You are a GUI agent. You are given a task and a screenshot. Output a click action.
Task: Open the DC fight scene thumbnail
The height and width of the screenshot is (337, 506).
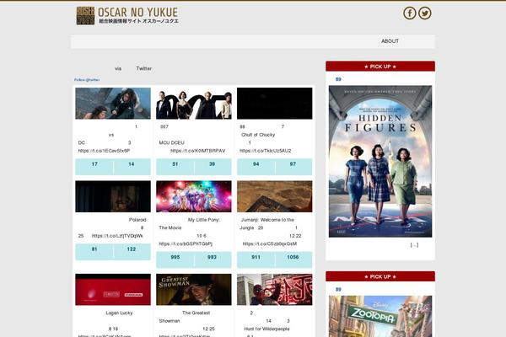(x=113, y=103)
